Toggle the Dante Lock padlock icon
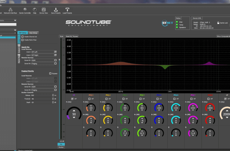The height and width of the screenshot is (151, 230). (218, 23)
